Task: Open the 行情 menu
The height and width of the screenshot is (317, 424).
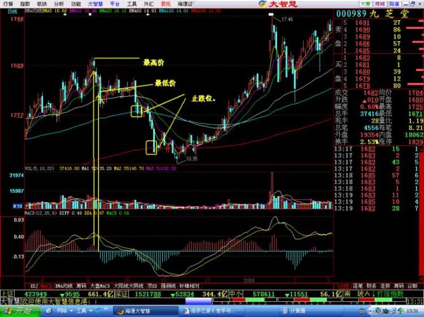Action: 8,4
